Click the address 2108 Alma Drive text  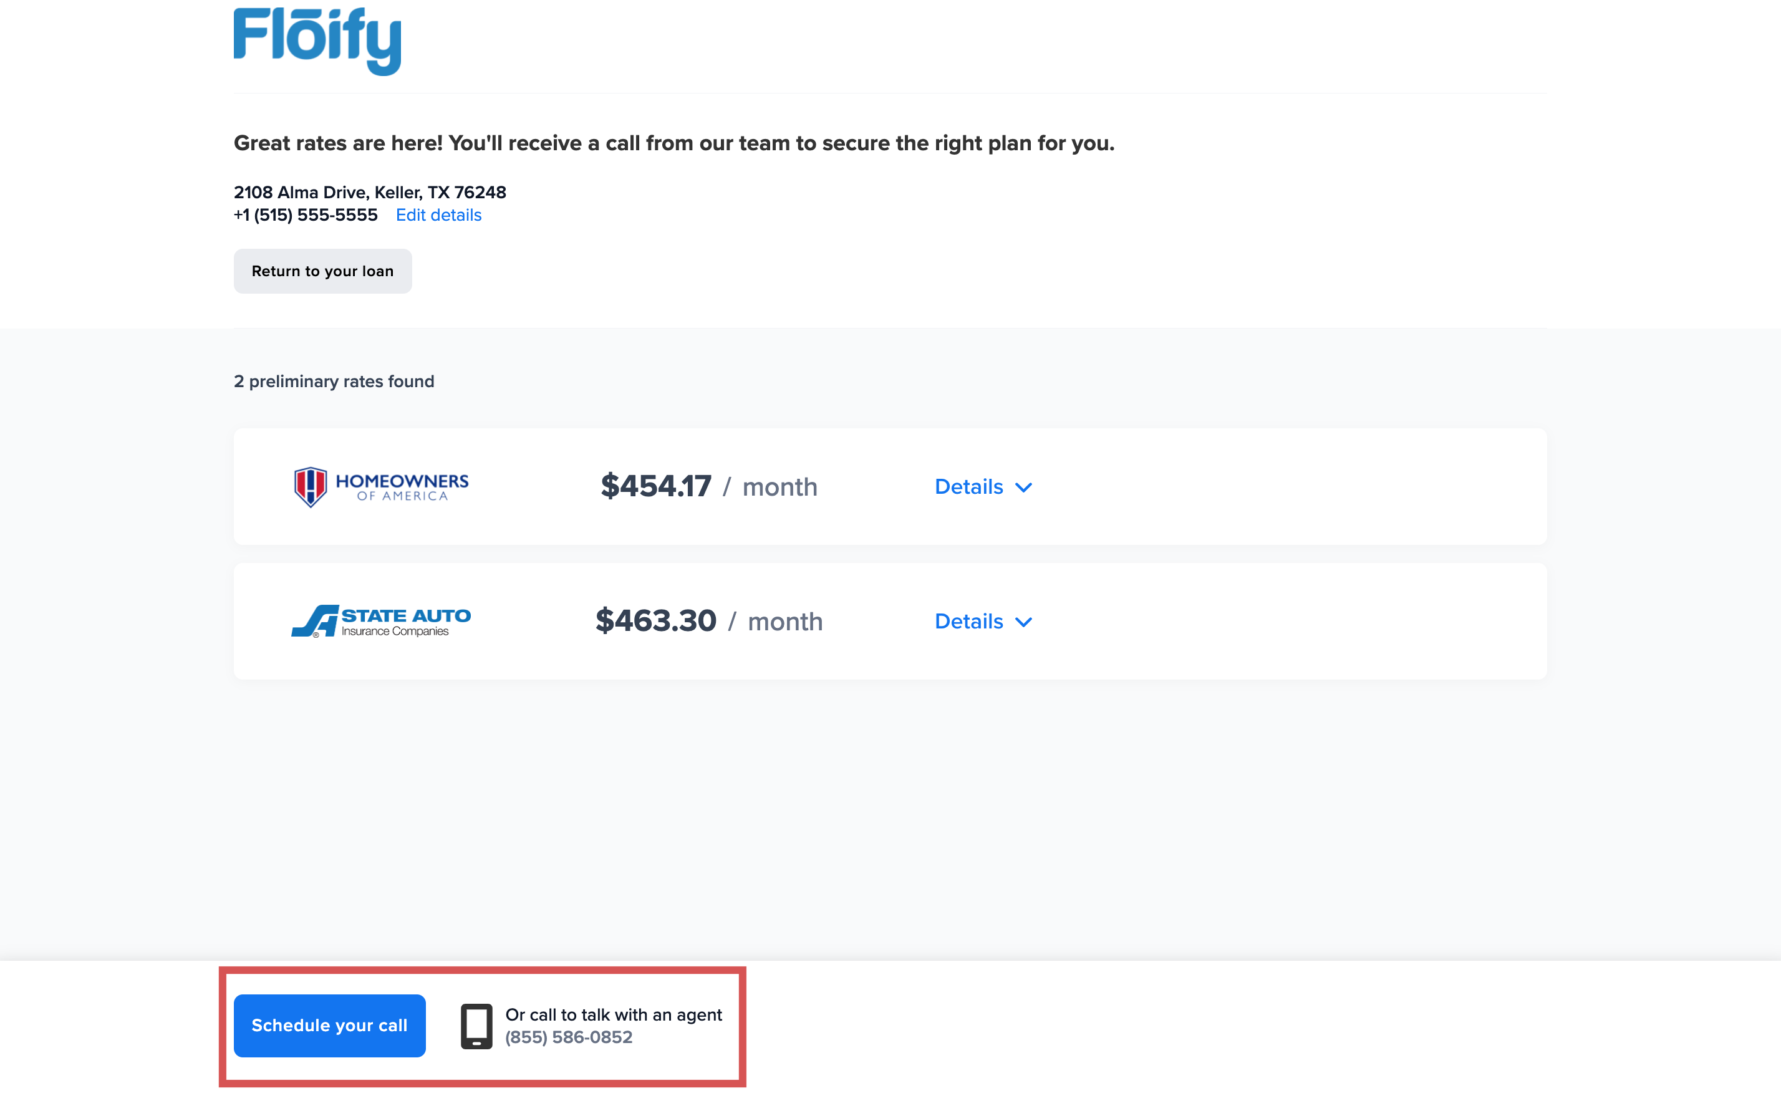coord(370,192)
